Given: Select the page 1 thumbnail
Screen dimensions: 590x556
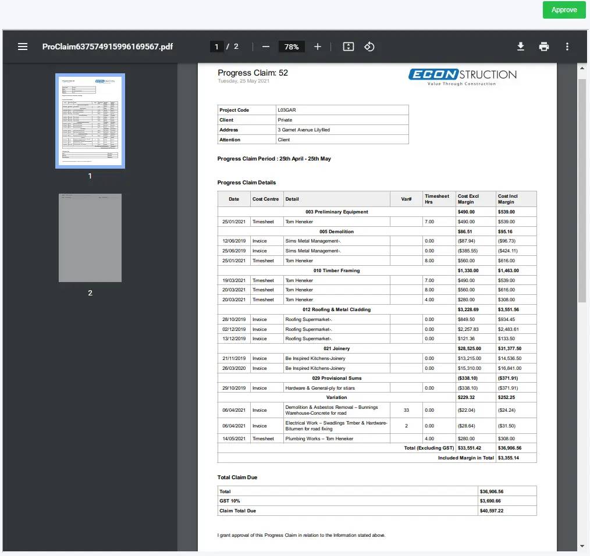Looking at the screenshot, I should 90,120.
